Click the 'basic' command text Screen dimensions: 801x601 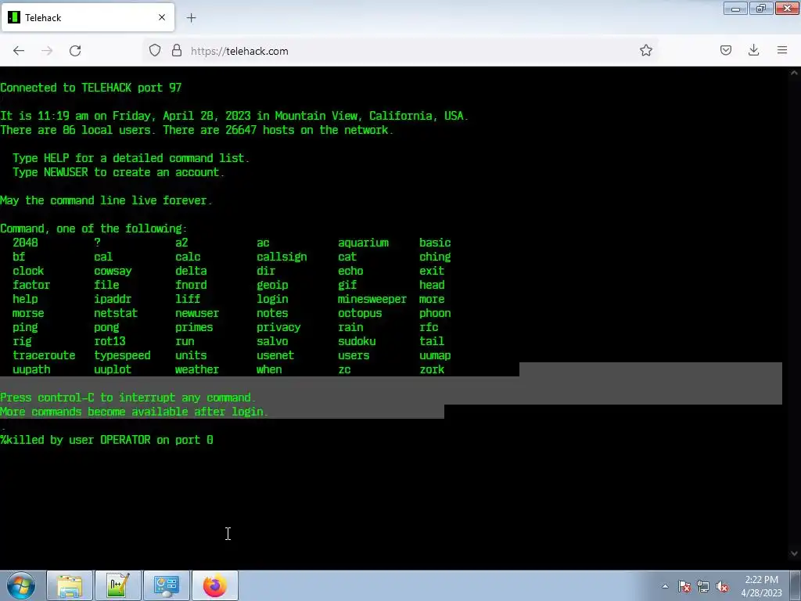pos(435,243)
